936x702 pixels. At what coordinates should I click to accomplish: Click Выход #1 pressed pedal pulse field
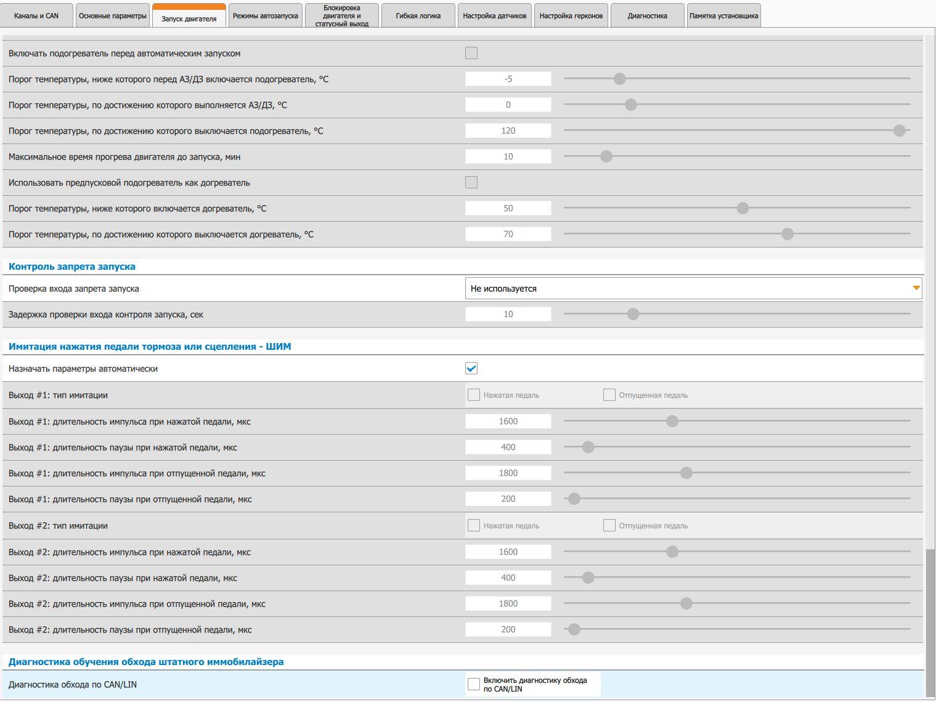point(508,421)
